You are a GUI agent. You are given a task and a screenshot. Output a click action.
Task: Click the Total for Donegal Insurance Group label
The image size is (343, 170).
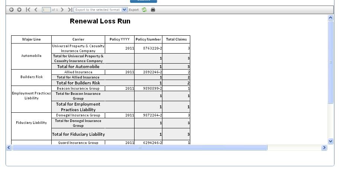(x=78, y=123)
